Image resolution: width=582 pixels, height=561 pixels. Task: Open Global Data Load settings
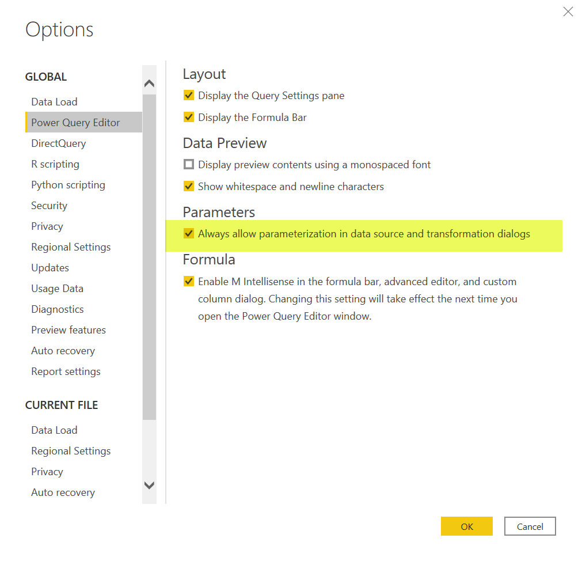pos(54,102)
